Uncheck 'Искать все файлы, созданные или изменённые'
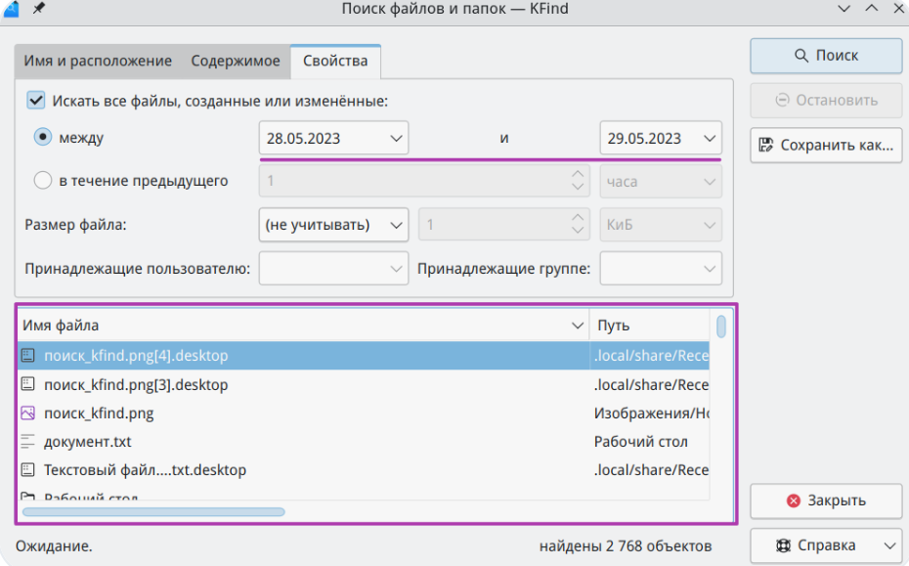 point(36,100)
